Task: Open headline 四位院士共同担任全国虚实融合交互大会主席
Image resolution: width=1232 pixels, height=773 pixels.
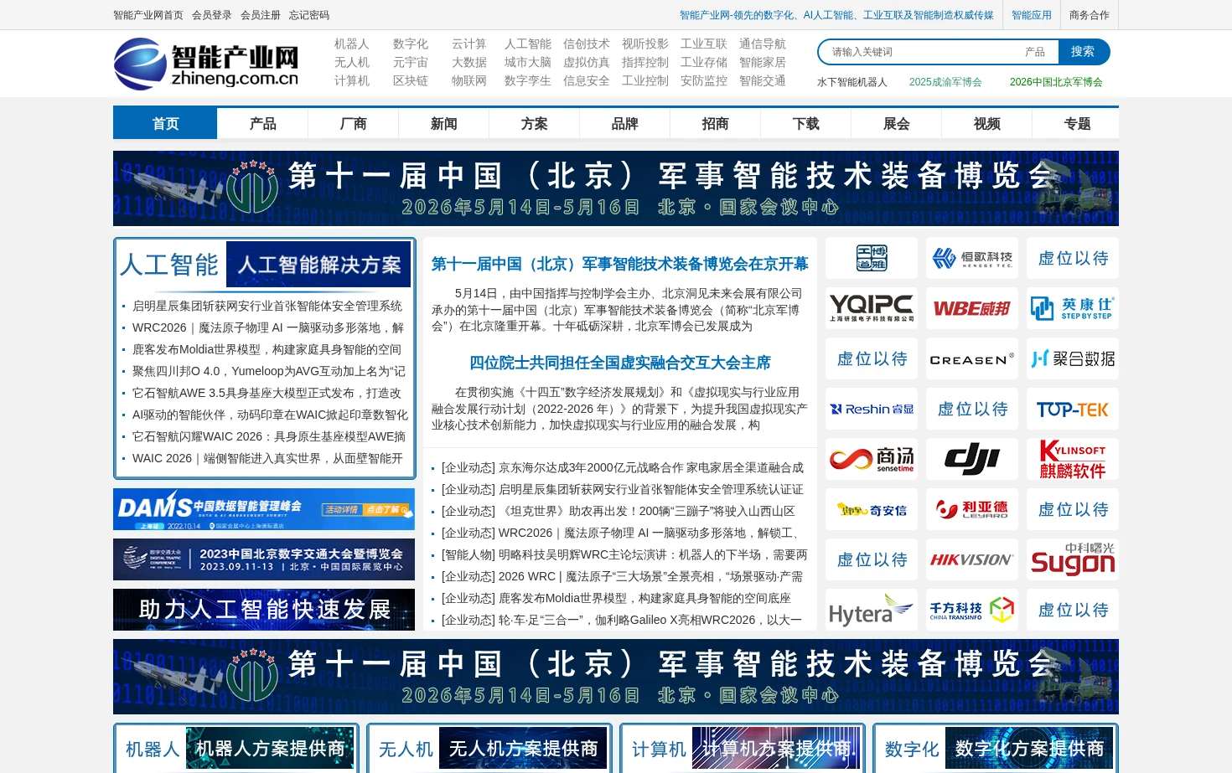Action: (x=620, y=363)
